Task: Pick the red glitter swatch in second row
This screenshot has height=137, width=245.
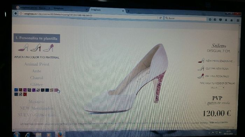Action: tap(25, 94)
